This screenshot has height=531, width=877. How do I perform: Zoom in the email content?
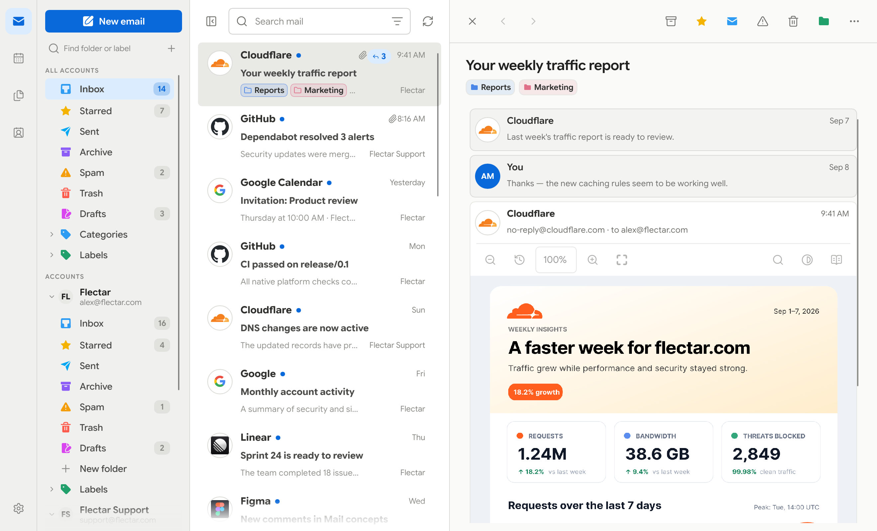point(592,260)
